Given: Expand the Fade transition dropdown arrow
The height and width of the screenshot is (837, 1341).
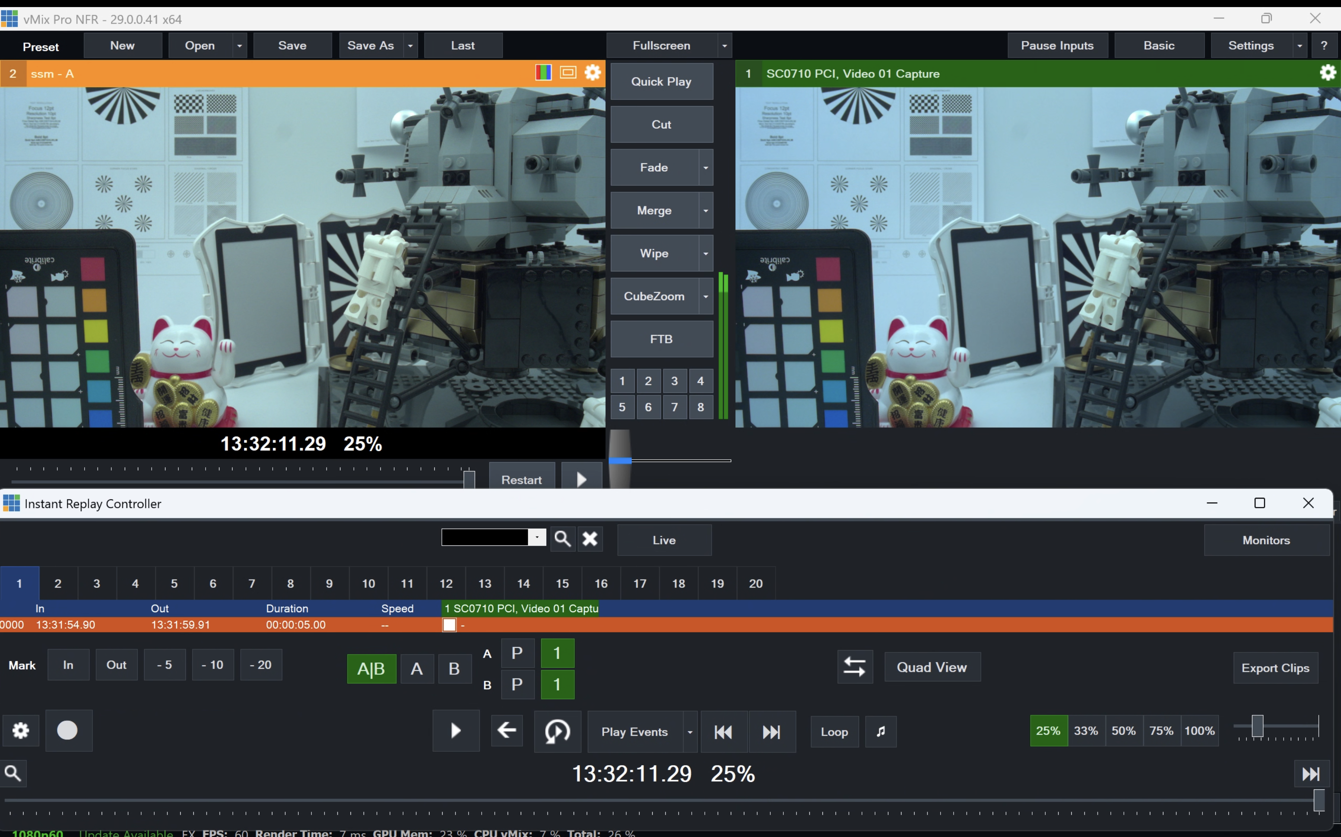Looking at the screenshot, I should pos(706,167).
